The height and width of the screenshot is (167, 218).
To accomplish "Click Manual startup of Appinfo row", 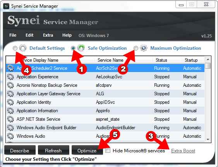I will click(x=190, y=111).
